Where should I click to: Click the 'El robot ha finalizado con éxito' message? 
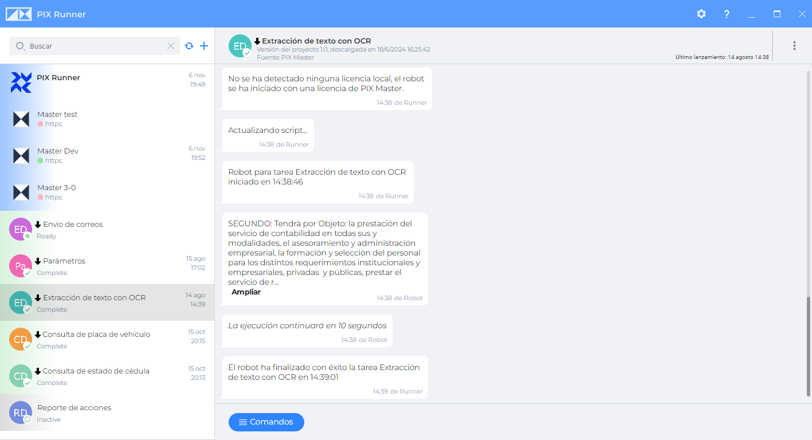point(325,378)
